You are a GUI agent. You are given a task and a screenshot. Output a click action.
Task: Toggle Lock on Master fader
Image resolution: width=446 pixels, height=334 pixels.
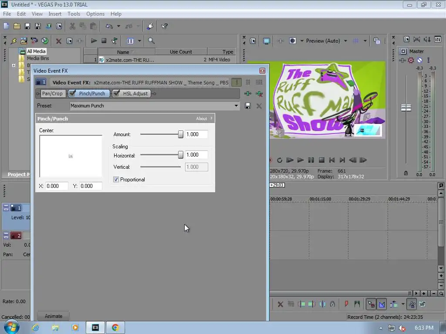coord(406,173)
